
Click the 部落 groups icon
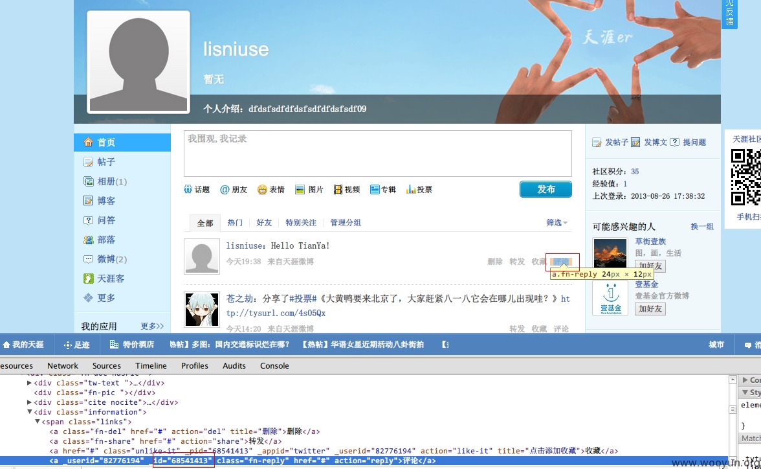88,240
